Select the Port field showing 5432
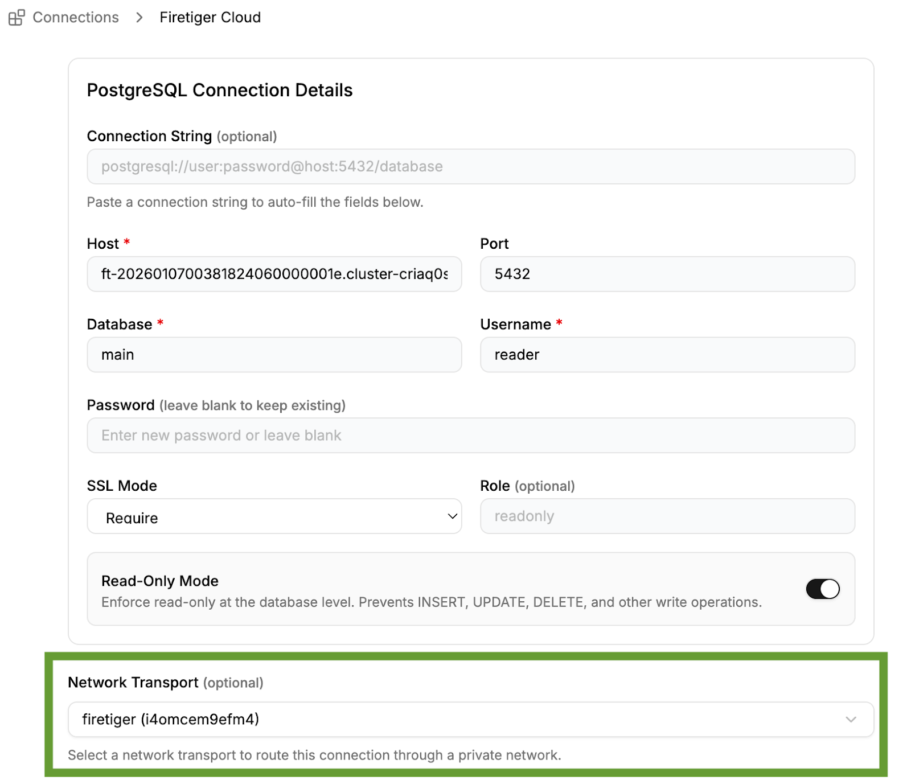The width and height of the screenshot is (911, 780). coord(667,274)
